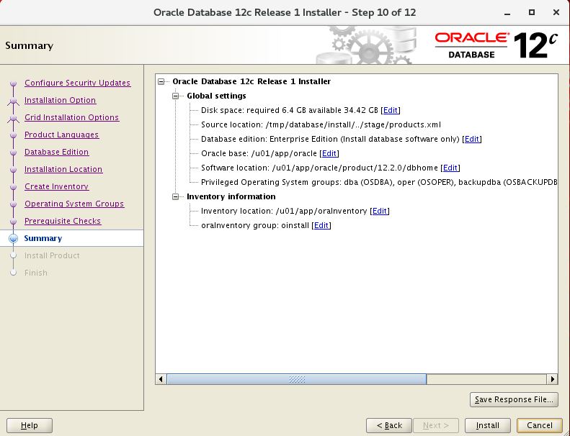Image resolution: width=570 pixels, height=436 pixels.
Task: Click the disabled Next button
Action: [436, 425]
